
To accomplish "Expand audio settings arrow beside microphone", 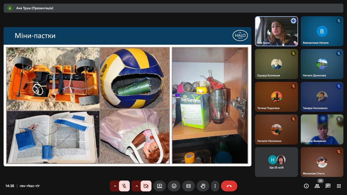I will [x=115, y=186].
